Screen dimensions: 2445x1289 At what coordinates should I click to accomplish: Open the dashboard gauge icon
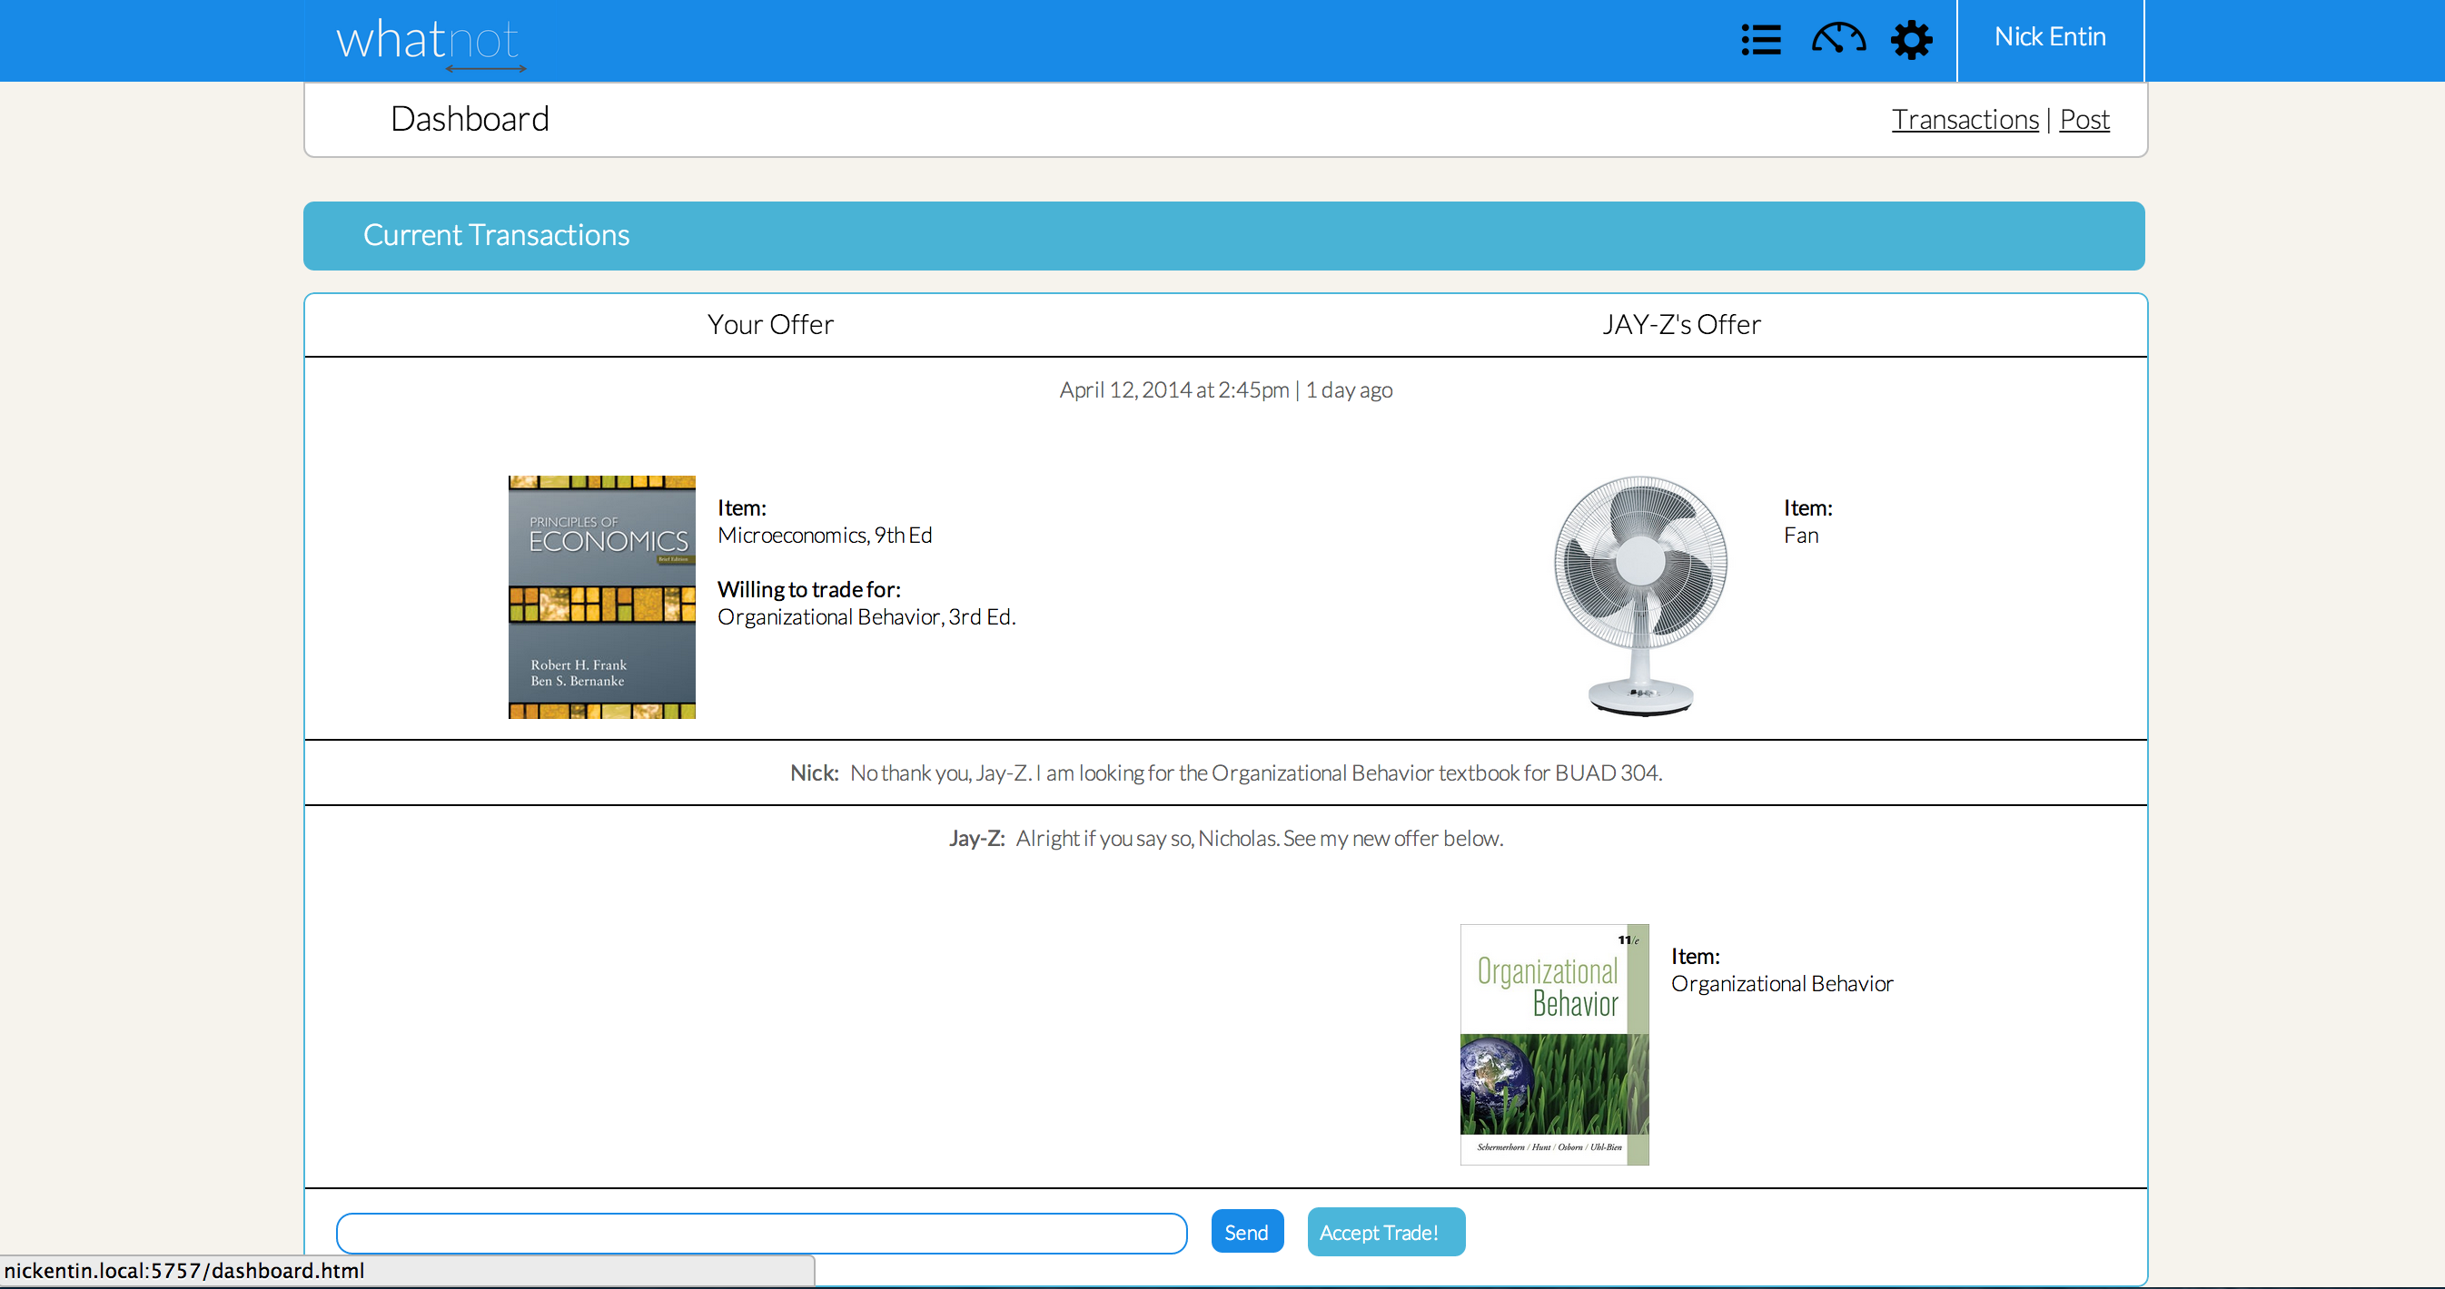pyautogui.click(x=1837, y=40)
